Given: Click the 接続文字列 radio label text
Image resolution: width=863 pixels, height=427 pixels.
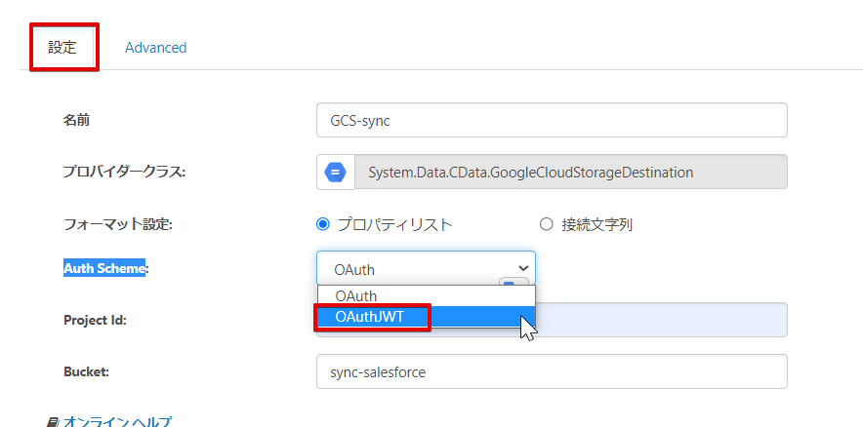Looking at the screenshot, I should (596, 225).
